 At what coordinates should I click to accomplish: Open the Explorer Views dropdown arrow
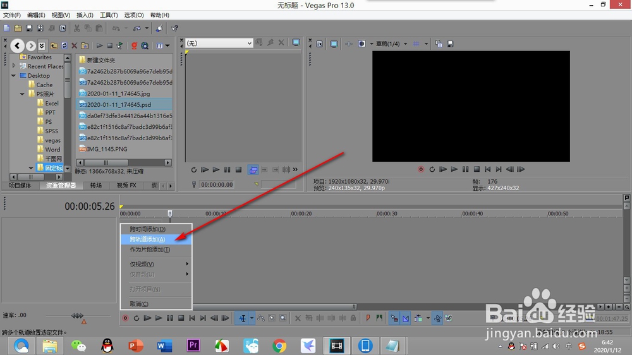pos(167,45)
